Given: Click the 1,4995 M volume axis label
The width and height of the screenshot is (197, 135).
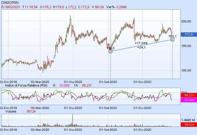Looking at the screenshot, I should pyautogui.click(x=188, y=120).
